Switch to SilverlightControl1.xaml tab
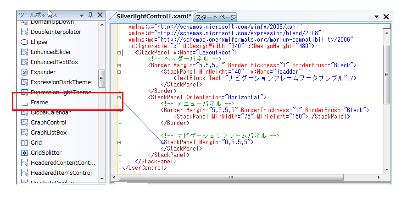 154,16
